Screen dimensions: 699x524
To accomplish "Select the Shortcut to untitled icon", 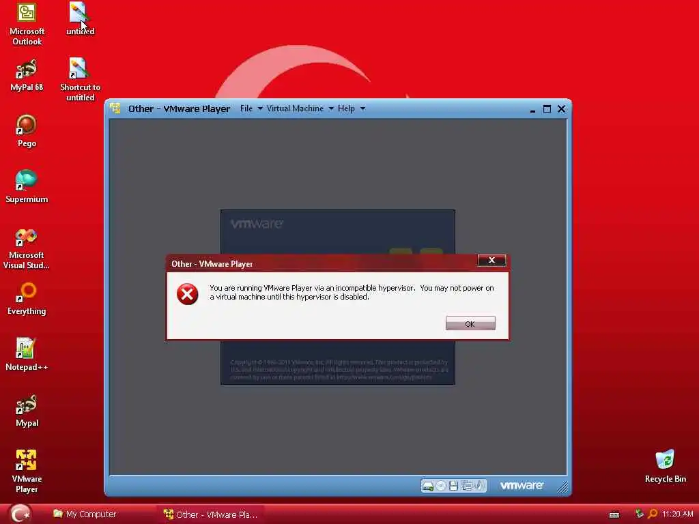I will pyautogui.click(x=81, y=79).
